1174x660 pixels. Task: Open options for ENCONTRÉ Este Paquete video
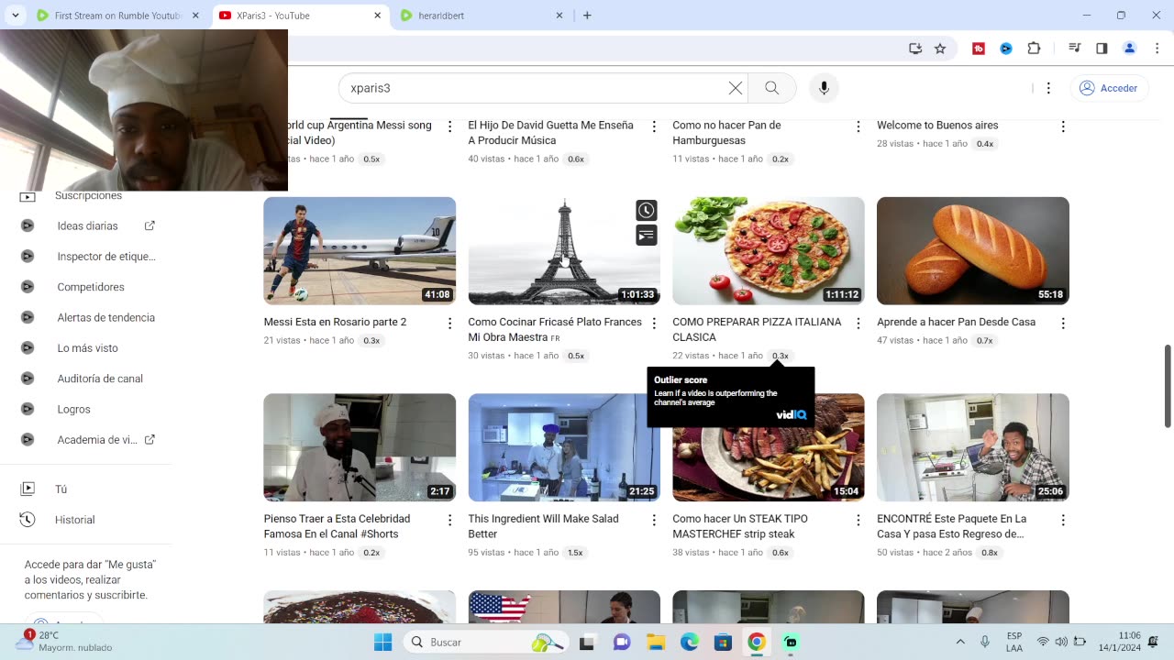tap(1063, 520)
